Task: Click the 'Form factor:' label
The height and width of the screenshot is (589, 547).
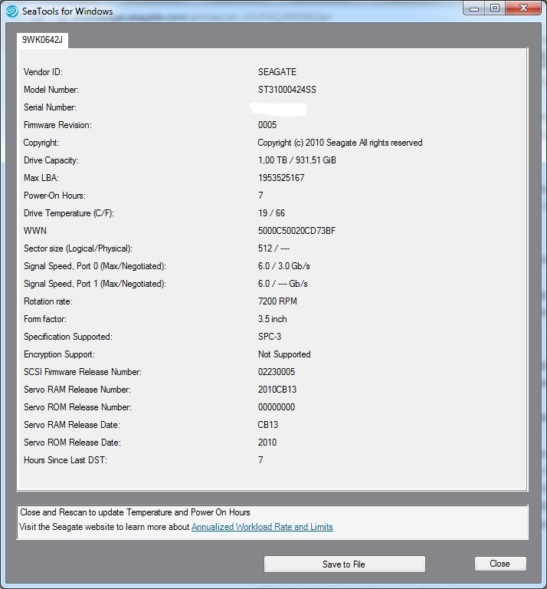Action: (x=45, y=319)
